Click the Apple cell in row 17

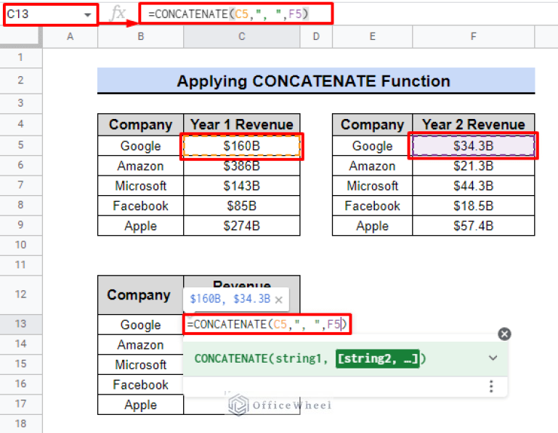[140, 405]
